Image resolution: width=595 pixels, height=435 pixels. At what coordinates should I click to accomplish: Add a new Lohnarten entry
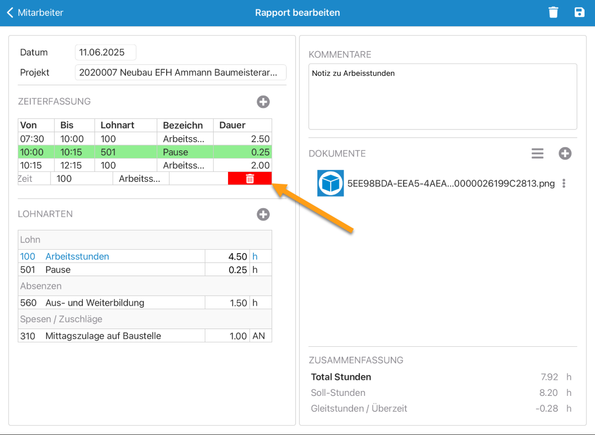point(263,215)
